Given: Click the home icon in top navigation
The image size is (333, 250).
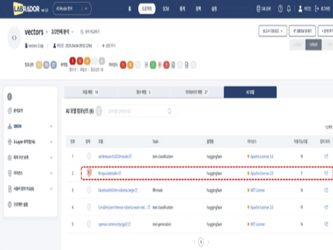Looking at the screenshot, I should [129, 8].
